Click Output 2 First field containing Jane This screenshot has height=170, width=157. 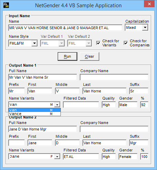click(40, 143)
